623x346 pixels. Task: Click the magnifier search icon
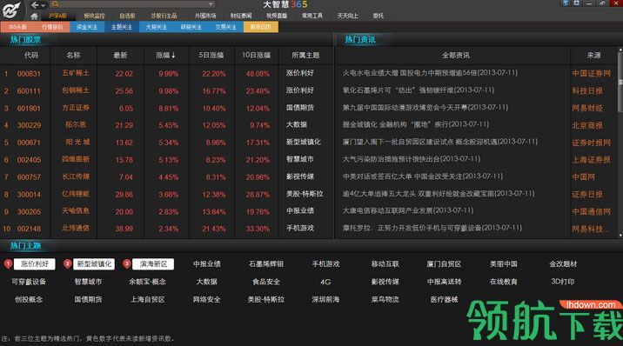[x=55, y=4]
